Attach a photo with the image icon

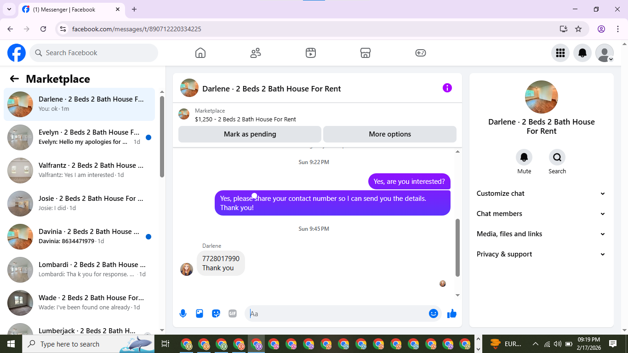pos(200,313)
